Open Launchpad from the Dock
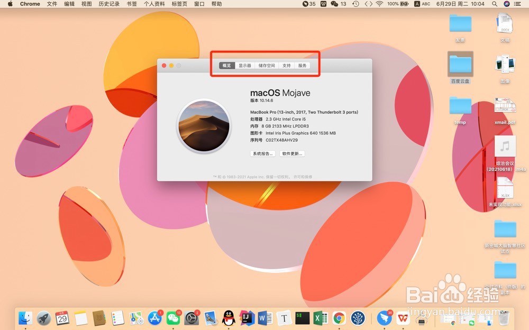The width and height of the screenshot is (529, 330). click(x=43, y=318)
